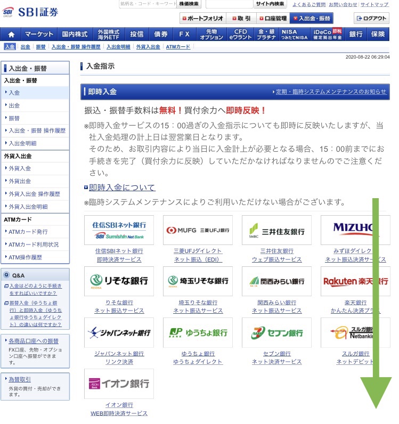Click the MUFG 三菱UFJ銀行 logo
This screenshot has width=399, height=424.
tap(198, 230)
